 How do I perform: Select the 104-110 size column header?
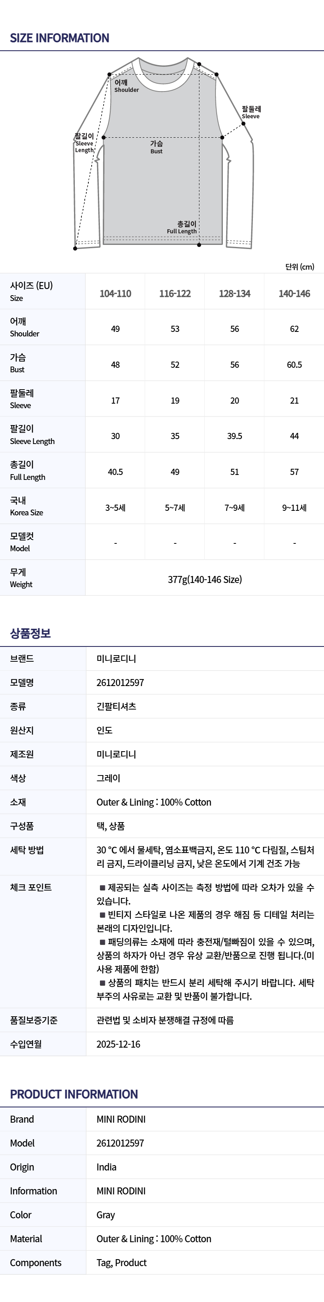click(116, 294)
